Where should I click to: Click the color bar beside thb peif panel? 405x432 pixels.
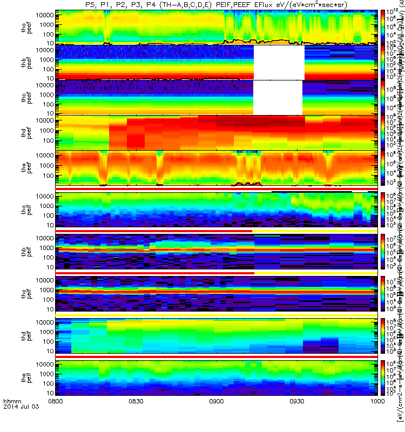pos(383,252)
